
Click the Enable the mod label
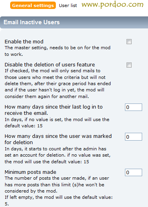click(24, 41)
